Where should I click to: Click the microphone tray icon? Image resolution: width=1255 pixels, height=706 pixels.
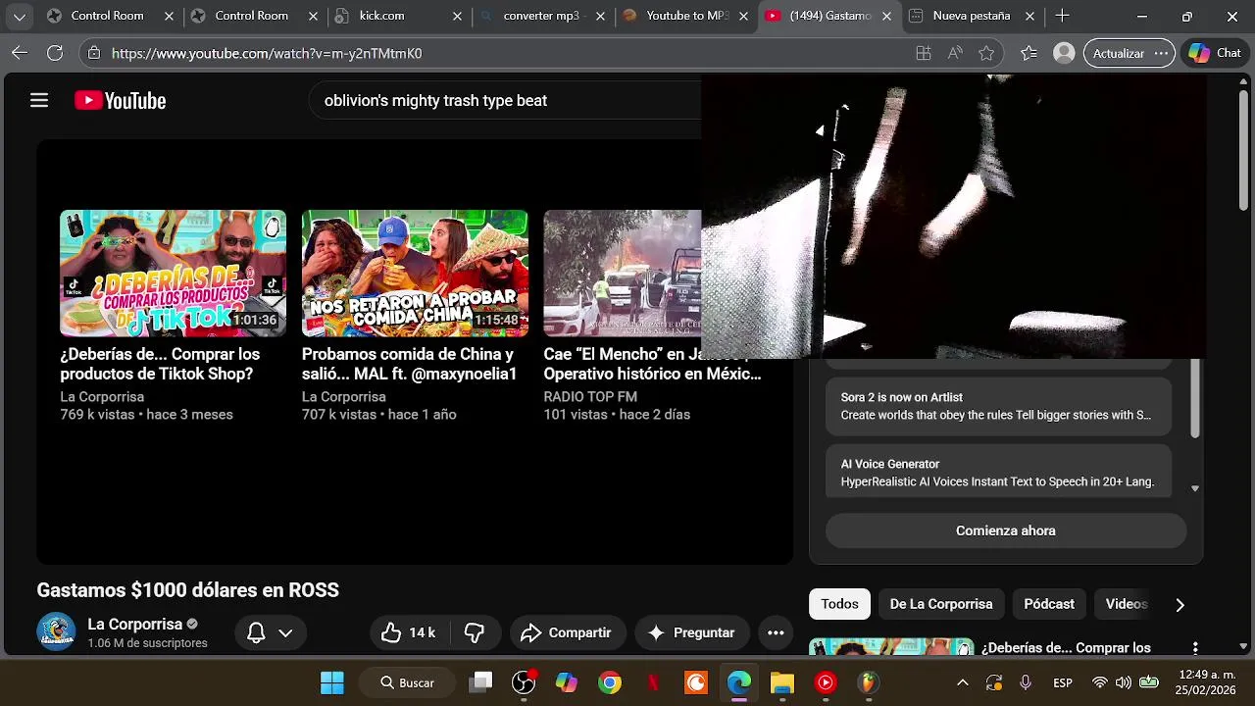tap(1026, 682)
